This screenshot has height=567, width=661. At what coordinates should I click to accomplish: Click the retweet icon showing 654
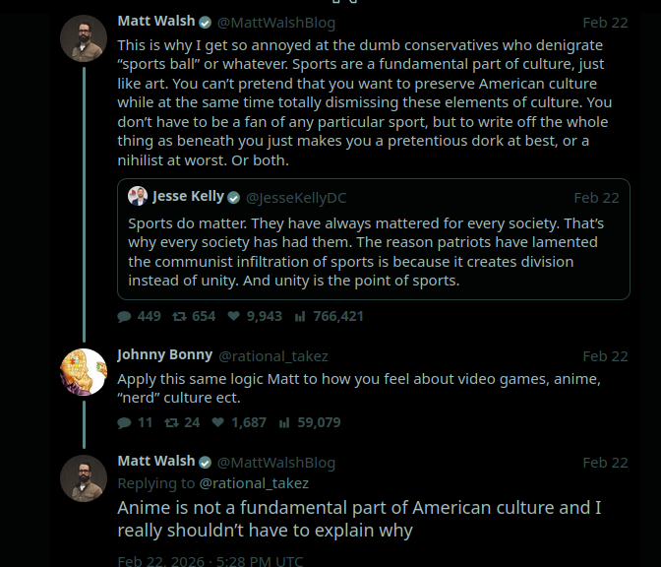[x=179, y=316]
